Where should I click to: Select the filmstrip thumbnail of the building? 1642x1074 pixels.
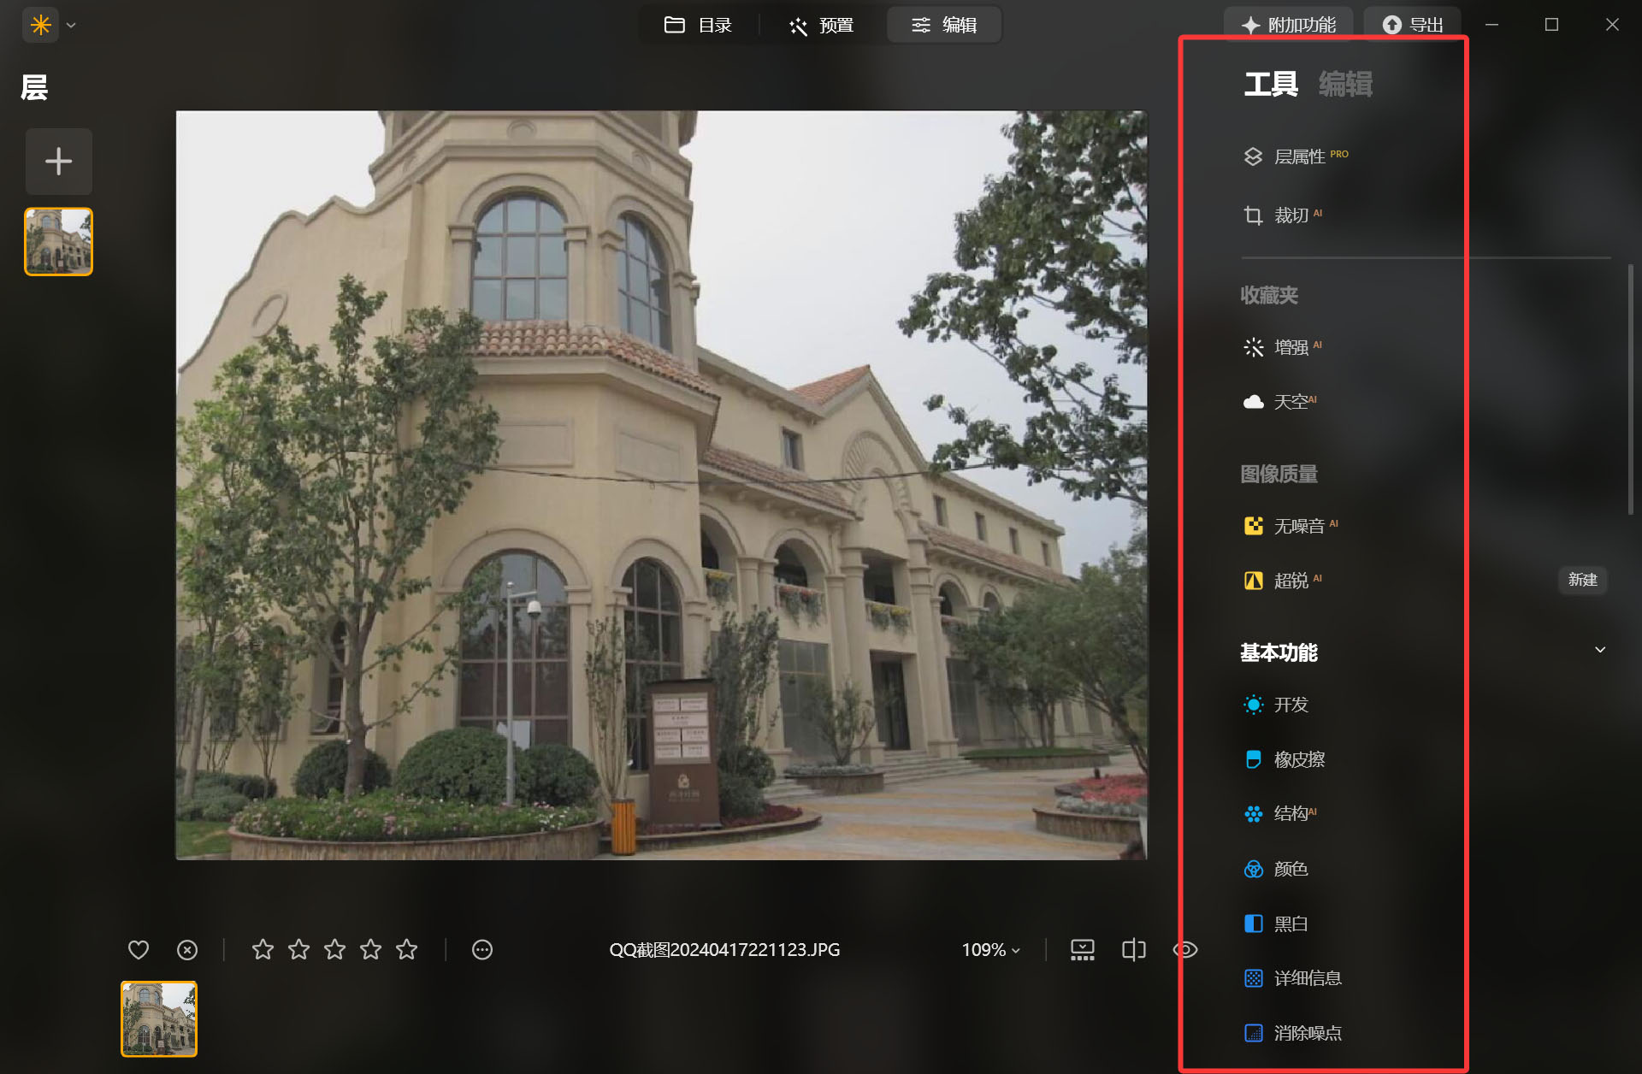coord(159,1018)
